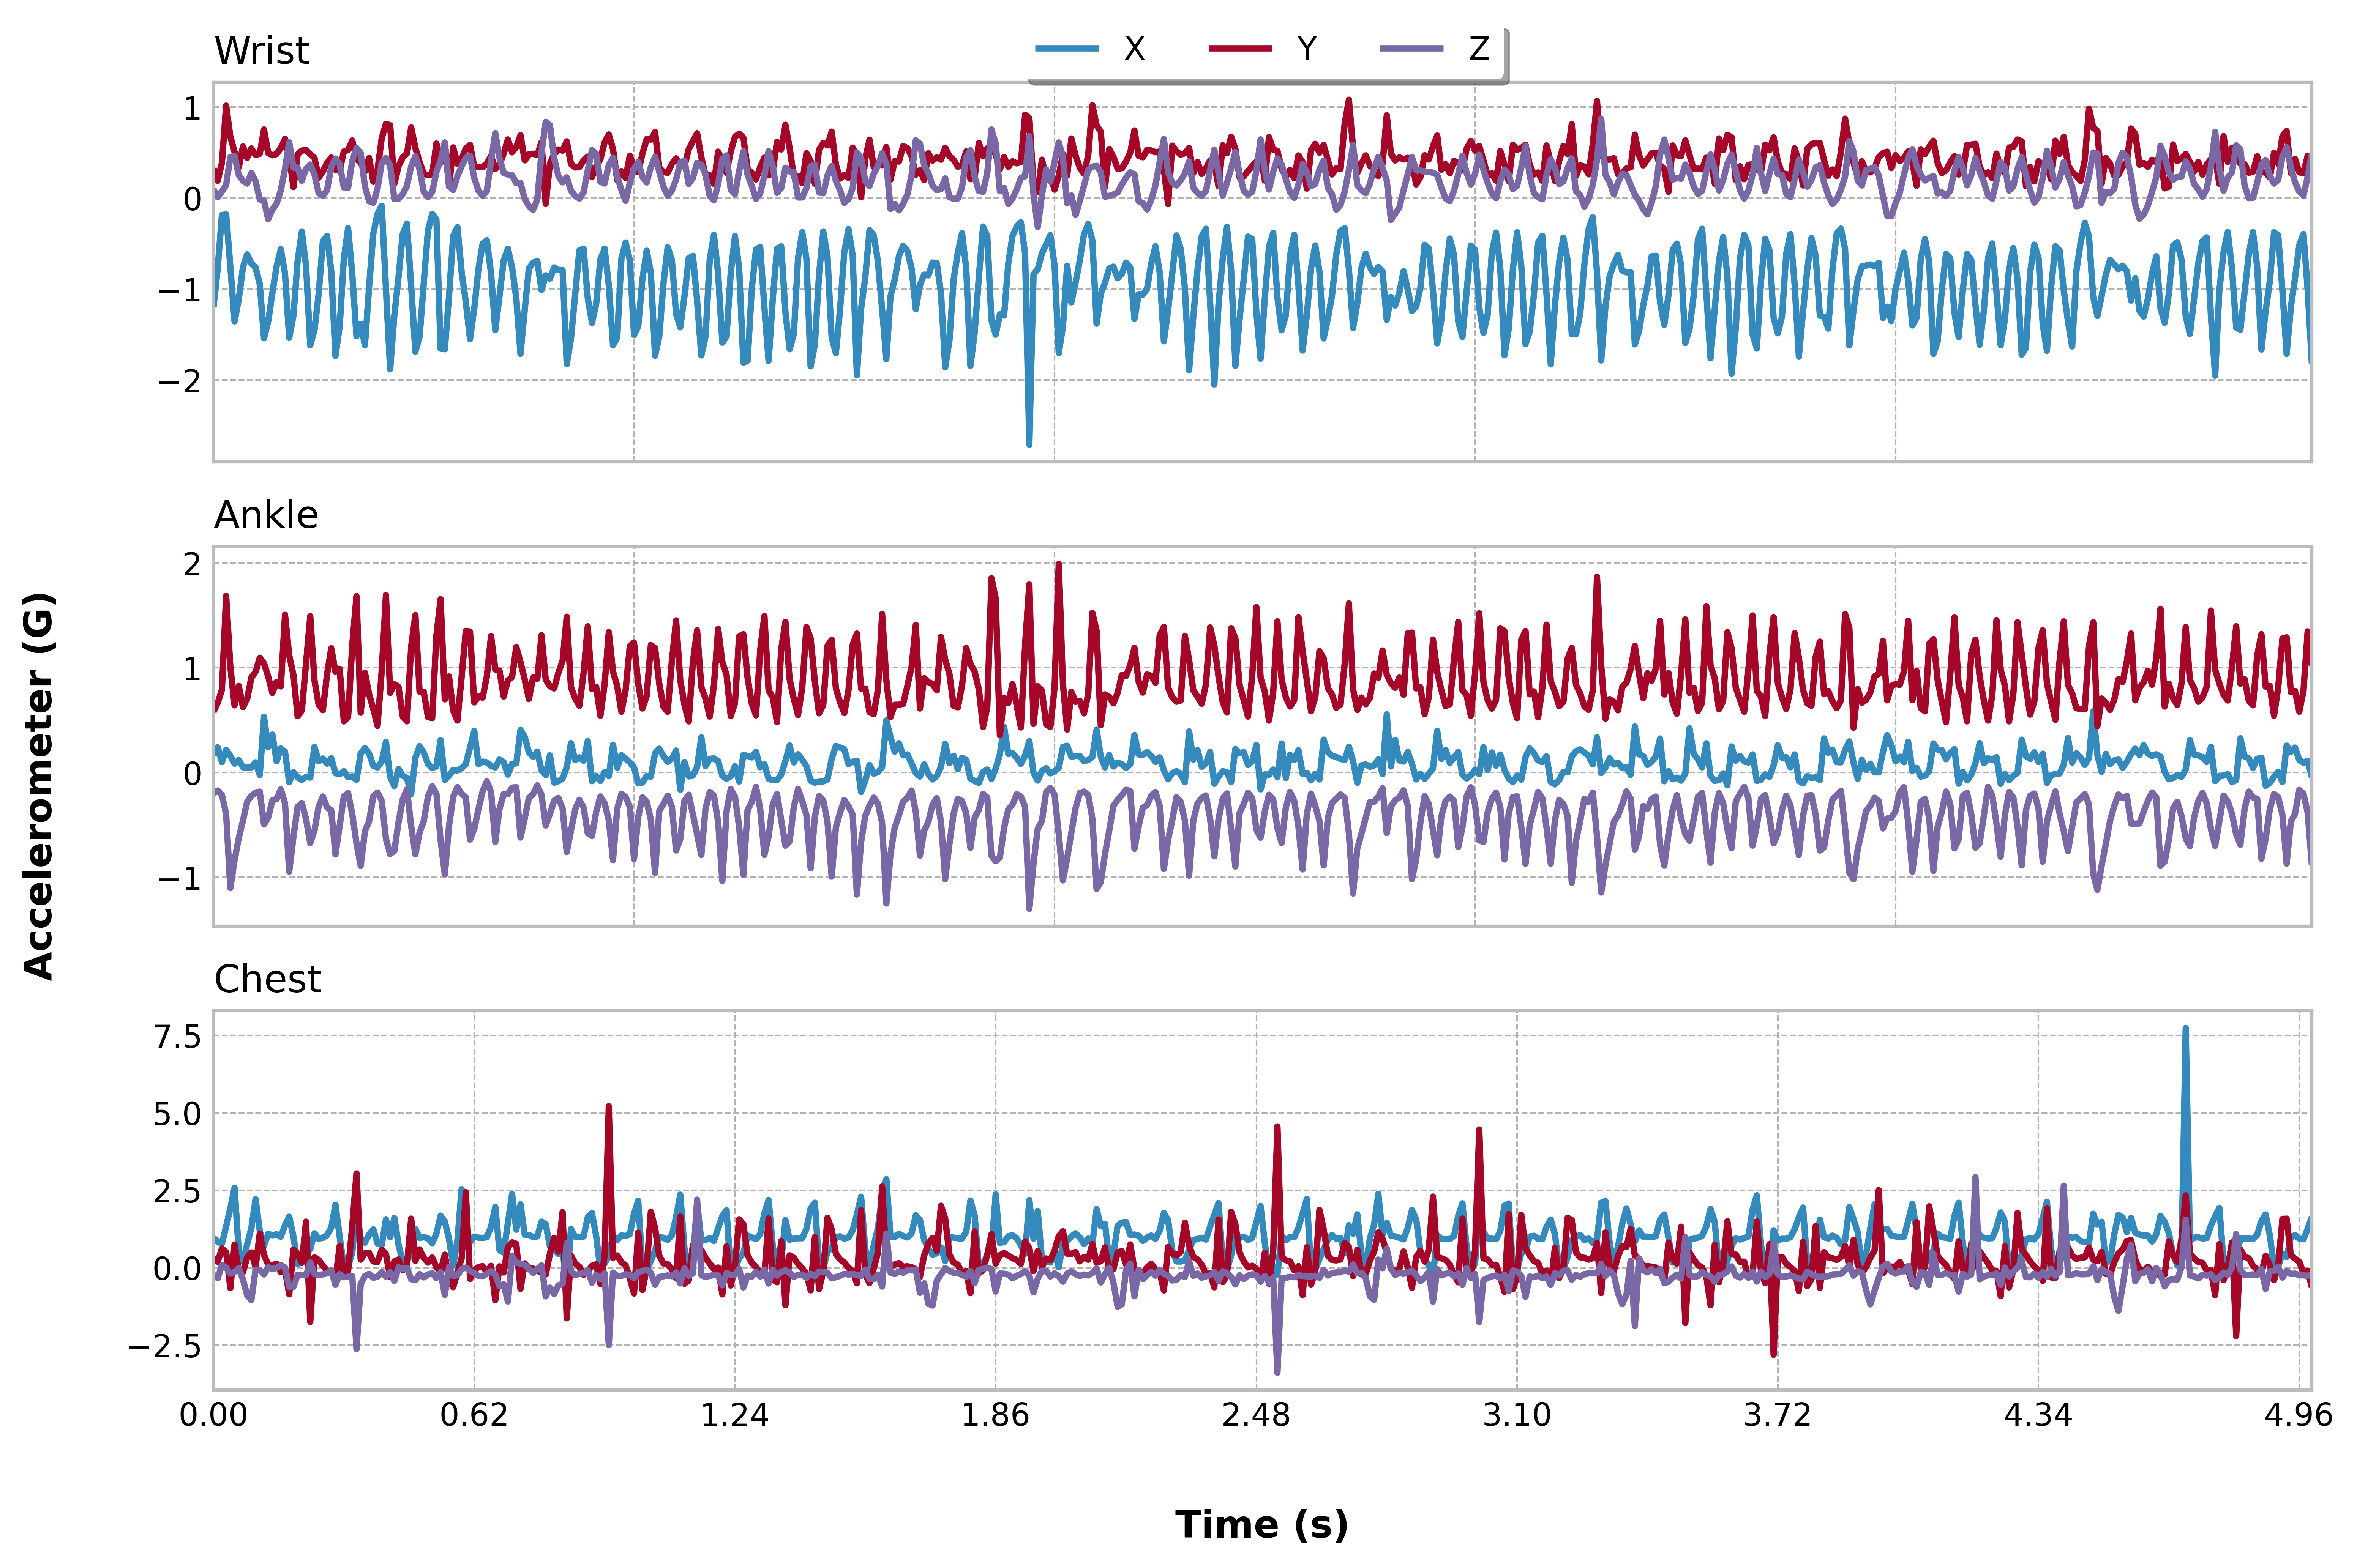Screen dimensions: 2357x1568
Task: Click the Wrist subplot title
Action: (261, 50)
